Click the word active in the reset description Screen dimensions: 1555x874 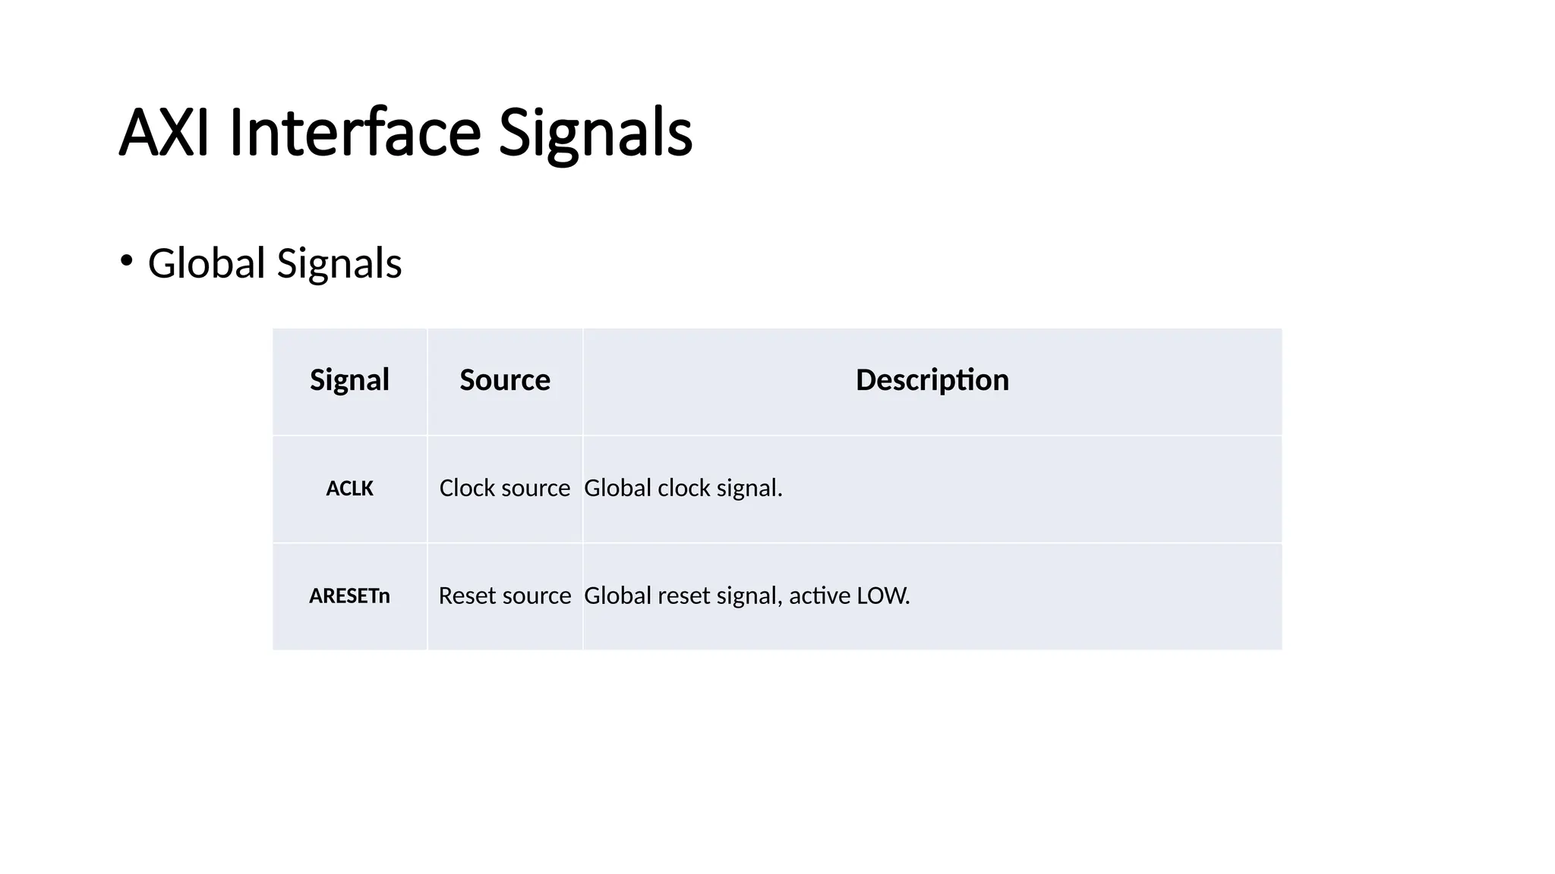(x=819, y=596)
